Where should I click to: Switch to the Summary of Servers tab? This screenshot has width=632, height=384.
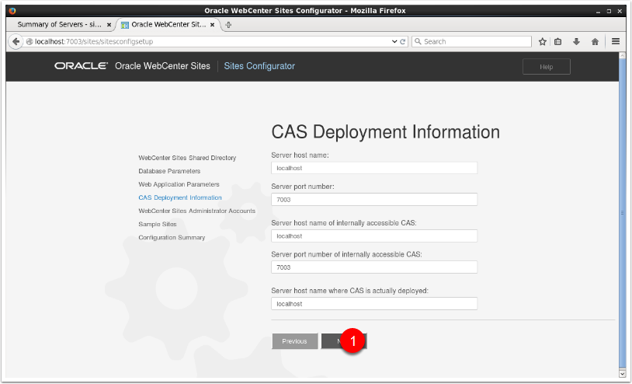pyautogui.click(x=58, y=25)
